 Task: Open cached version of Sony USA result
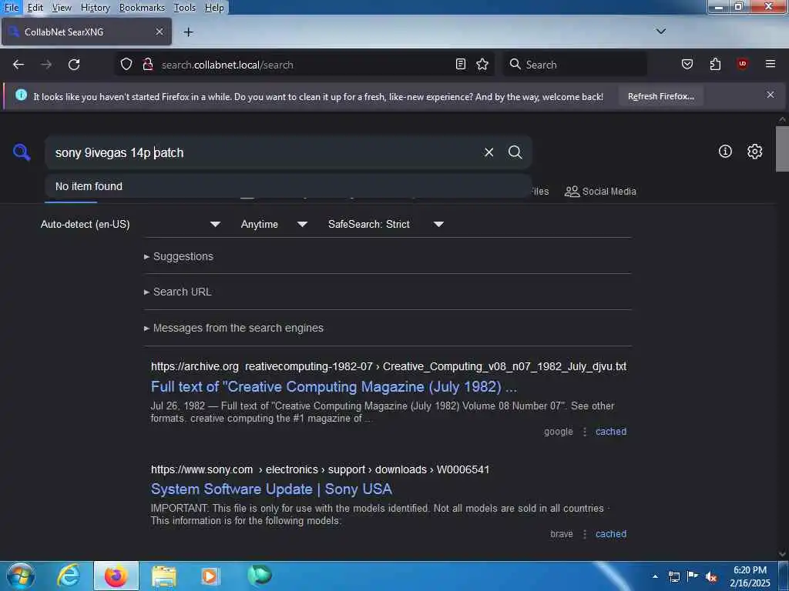coord(611,534)
